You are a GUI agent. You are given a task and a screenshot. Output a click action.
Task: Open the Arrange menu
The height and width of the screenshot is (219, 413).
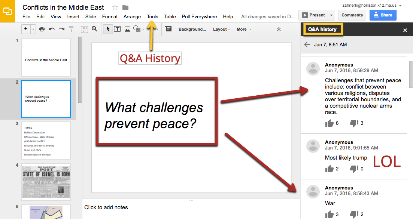(x=132, y=16)
